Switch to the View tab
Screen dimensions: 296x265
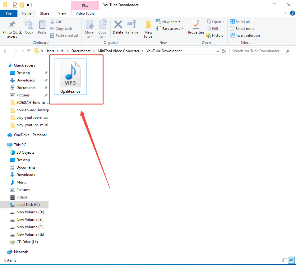tap(62, 13)
